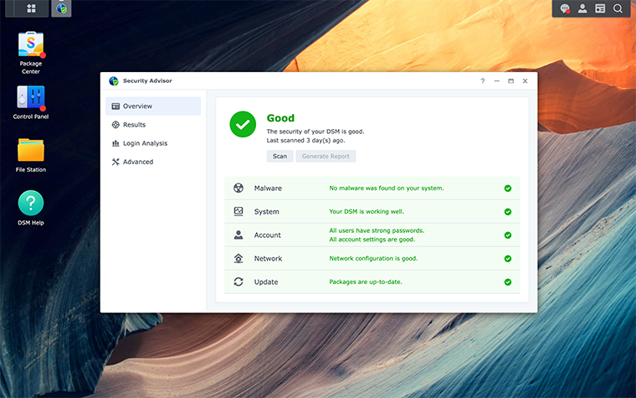
Task: Click Security Advisor taskbar icon
Action: 61,8
